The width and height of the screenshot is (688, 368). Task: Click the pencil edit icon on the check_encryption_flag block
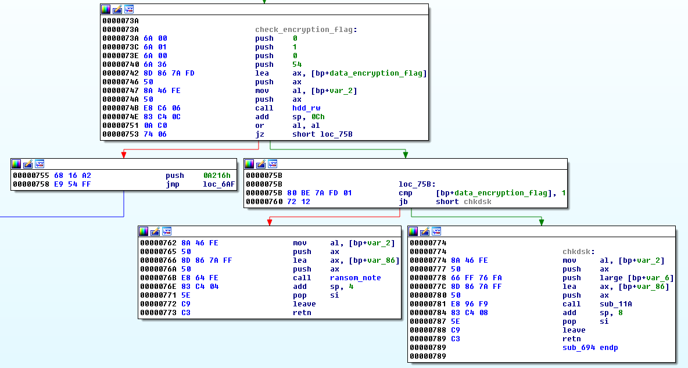coord(117,9)
